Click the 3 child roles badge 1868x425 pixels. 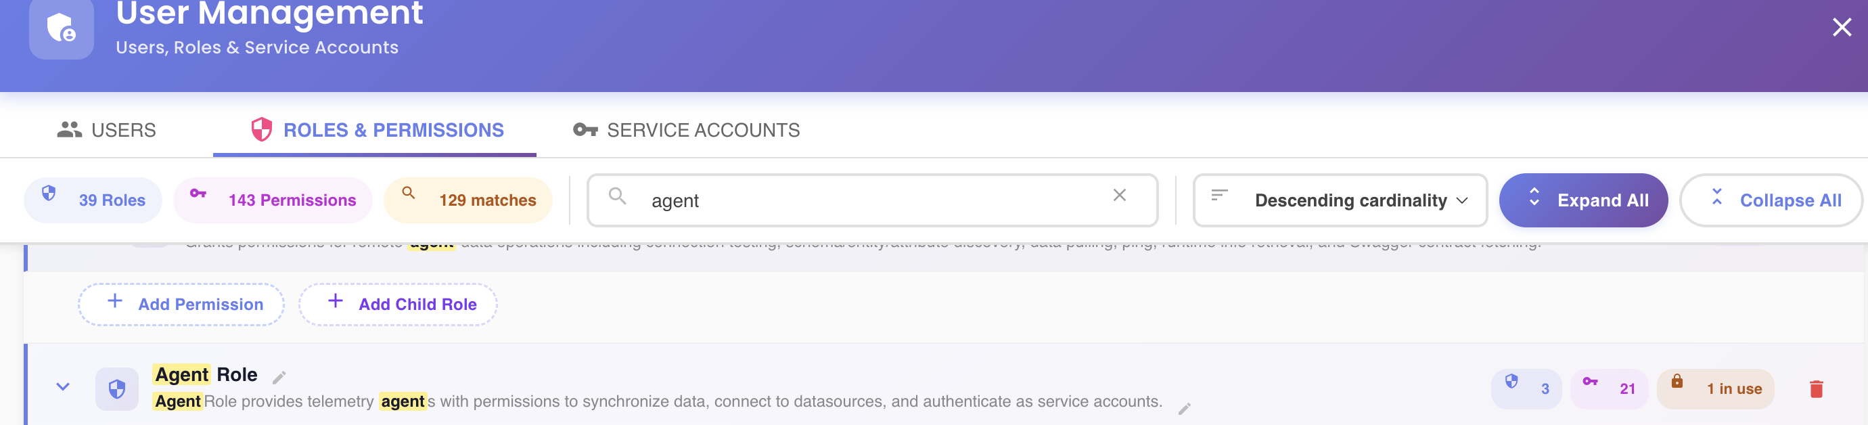pos(1526,388)
